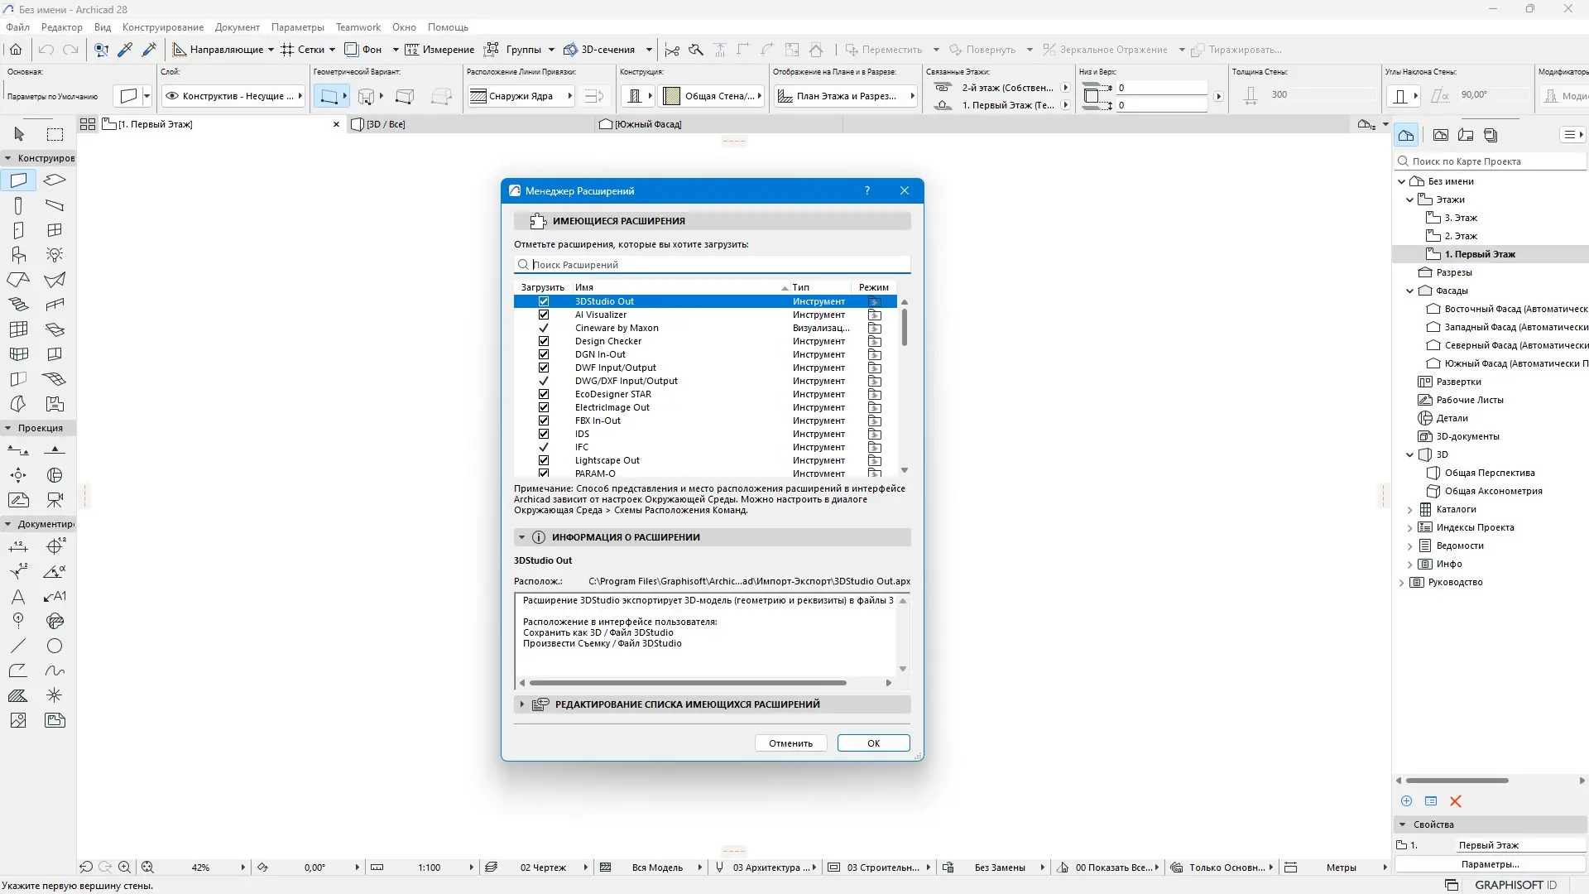Click the Home icon in toolbar
Screen dimensions: 1589x894
click(x=16, y=50)
